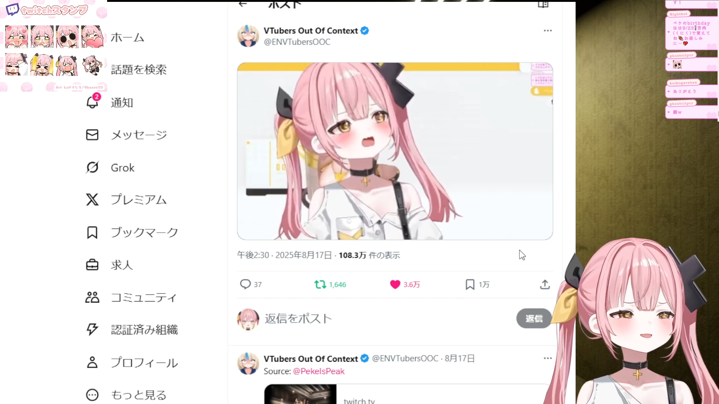Open the Grok icon in the sidebar
The height and width of the screenshot is (404, 719).
point(92,167)
